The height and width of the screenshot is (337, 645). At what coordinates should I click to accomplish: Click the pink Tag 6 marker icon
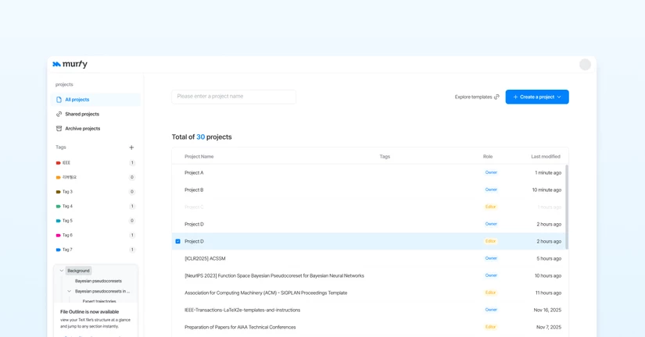(x=58, y=236)
